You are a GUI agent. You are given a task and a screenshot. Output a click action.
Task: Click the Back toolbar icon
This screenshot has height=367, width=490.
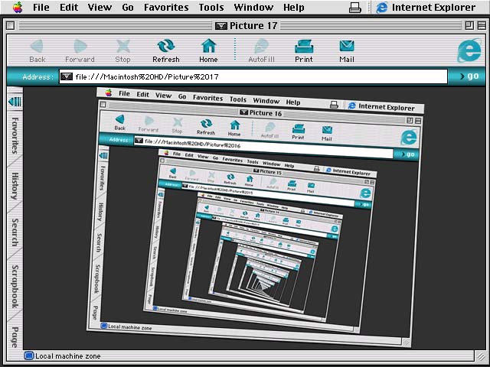pyautogui.click(x=38, y=47)
